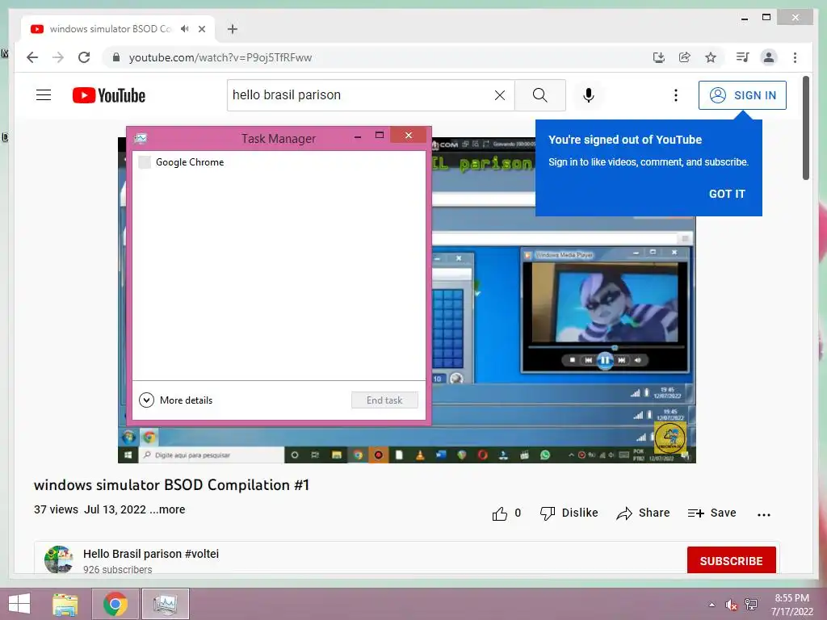Share this page from the address bar
827x620 pixels.
point(685,57)
